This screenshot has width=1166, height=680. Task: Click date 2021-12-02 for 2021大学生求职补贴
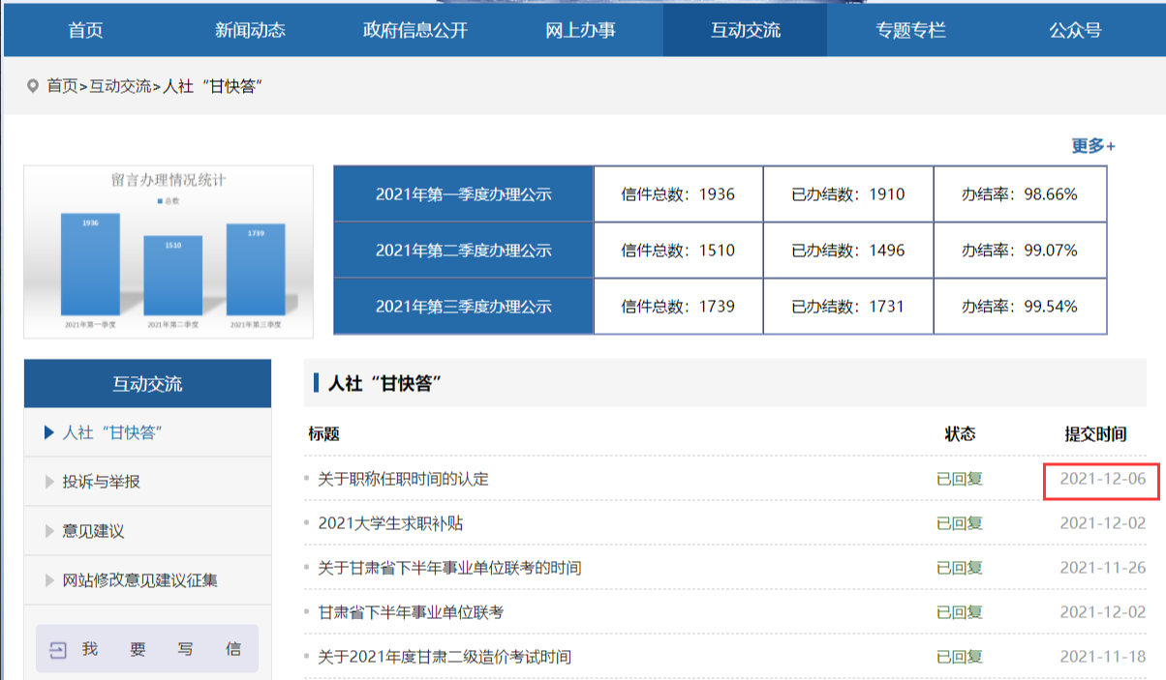point(1103,523)
